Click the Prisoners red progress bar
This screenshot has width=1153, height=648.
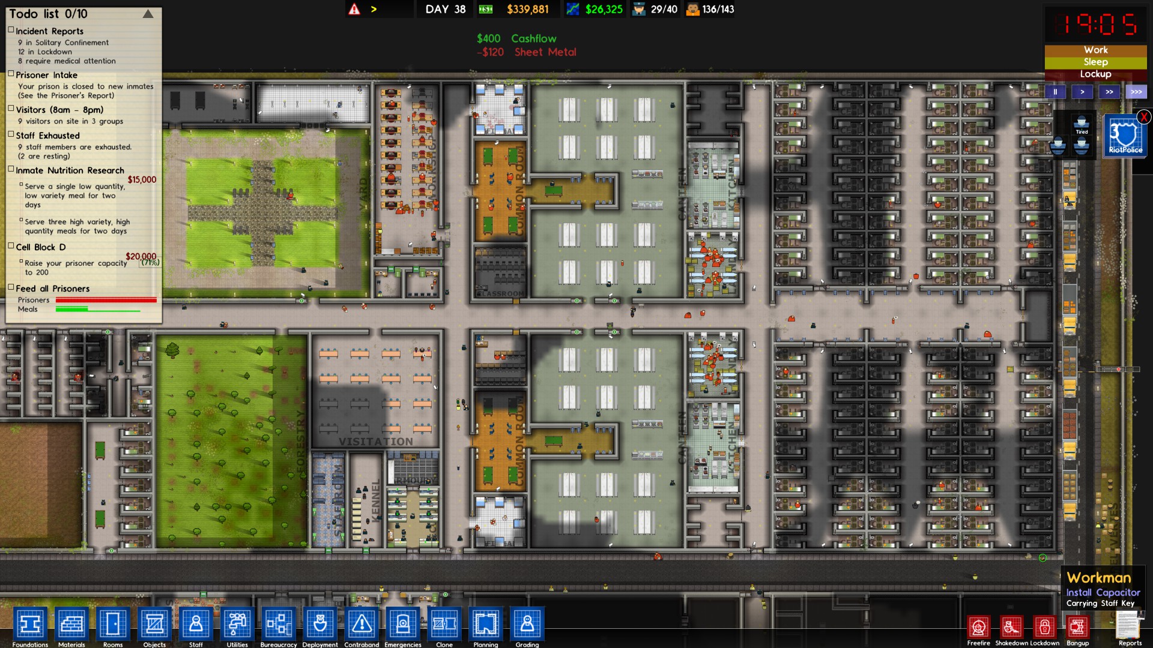tap(106, 300)
